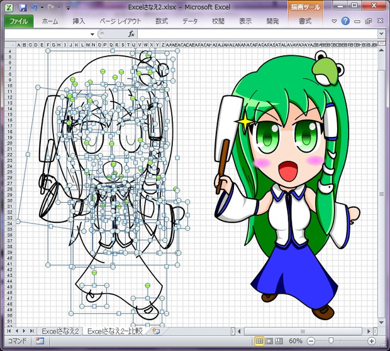Expand the Name Box dropdown
390x351 pixels.
tap(92, 35)
